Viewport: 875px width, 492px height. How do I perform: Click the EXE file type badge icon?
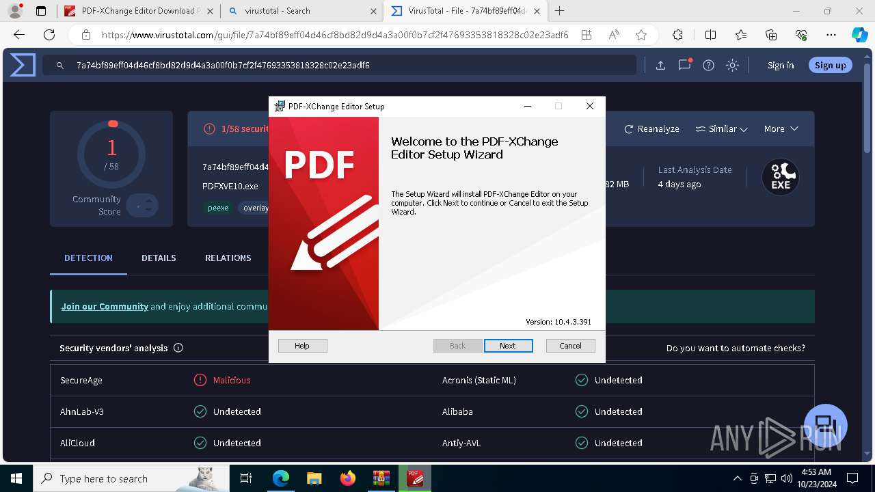pyautogui.click(x=781, y=177)
